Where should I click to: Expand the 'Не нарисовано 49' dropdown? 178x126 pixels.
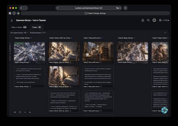(x=19, y=33)
